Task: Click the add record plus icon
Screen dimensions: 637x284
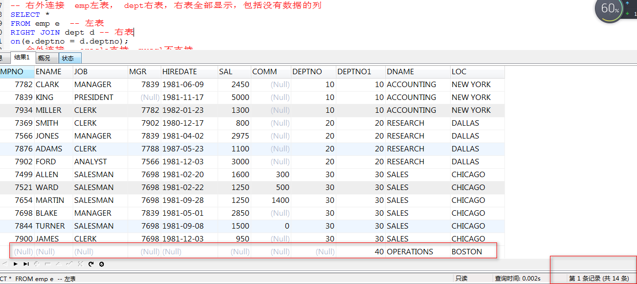Action: click(37, 264)
